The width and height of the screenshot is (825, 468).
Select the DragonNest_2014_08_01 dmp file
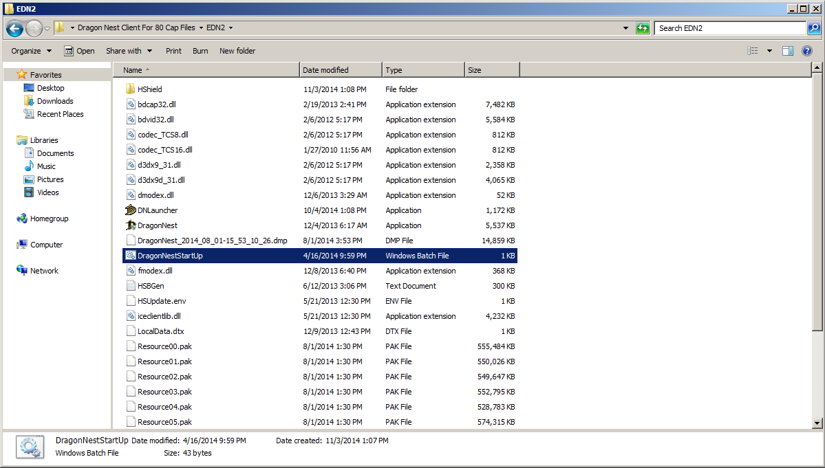pyautogui.click(x=212, y=241)
